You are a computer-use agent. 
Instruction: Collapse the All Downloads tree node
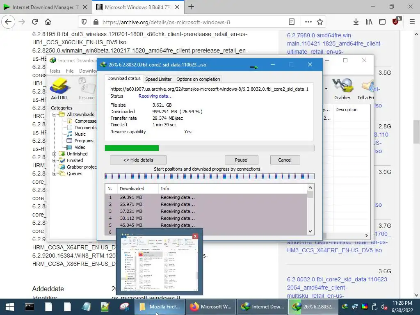click(55, 114)
